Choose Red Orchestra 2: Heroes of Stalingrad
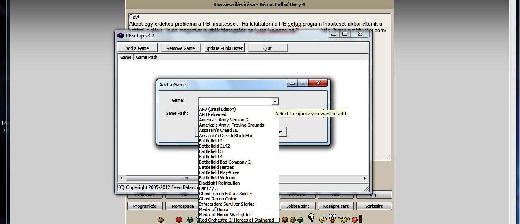Image resolution: width=520 pixels, height=224 pixels. [238, 220]
